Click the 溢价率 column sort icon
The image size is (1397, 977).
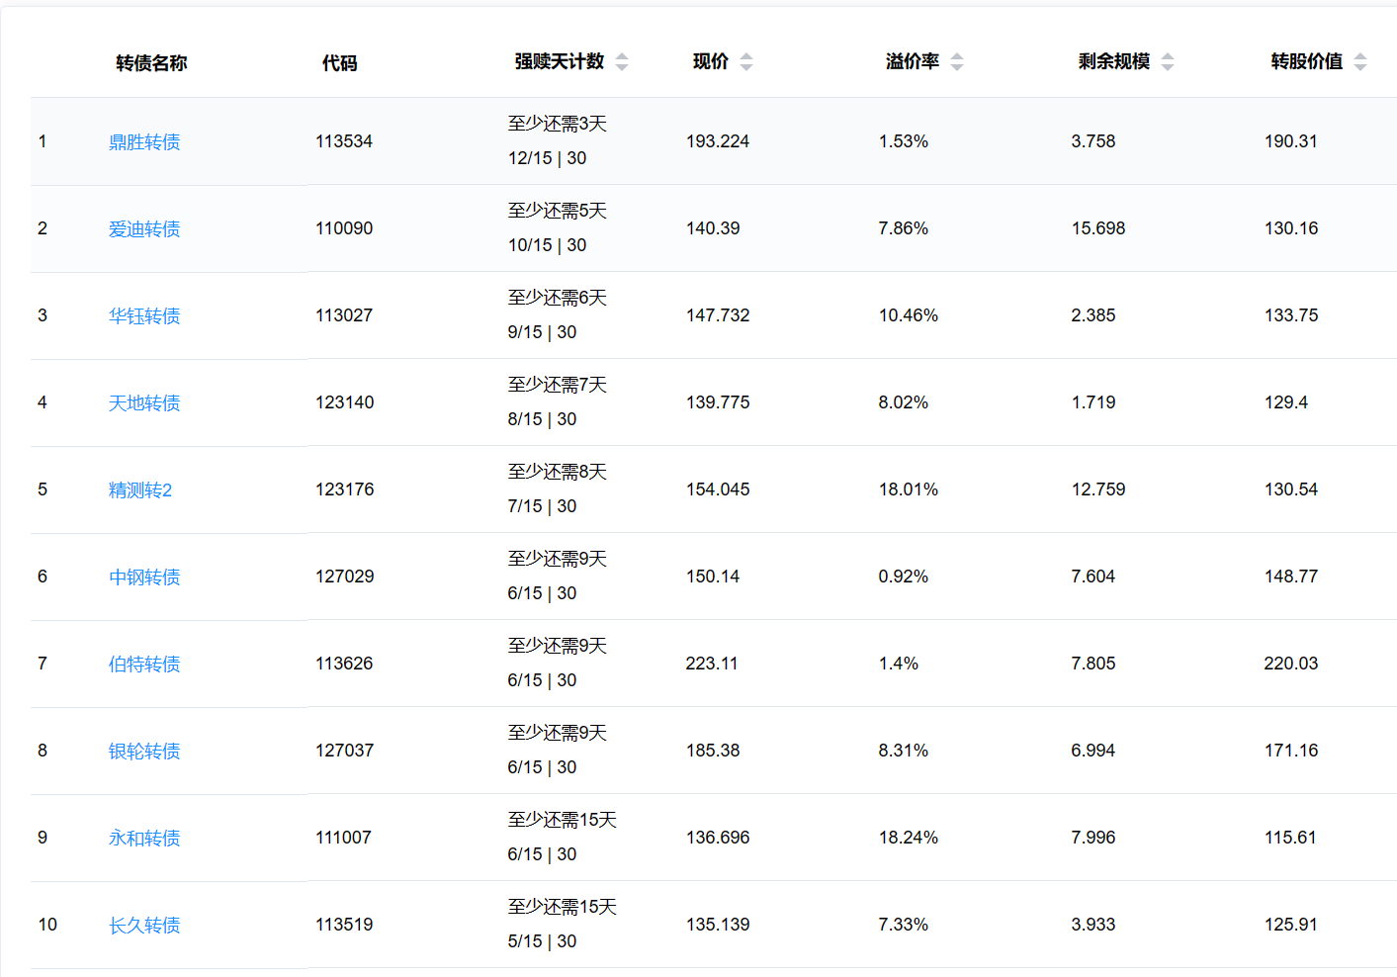pyautogui.click(x=957, y=62)
